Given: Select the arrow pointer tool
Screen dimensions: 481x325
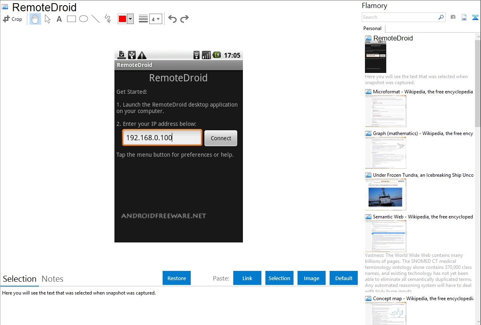Looking at the screenshot, I should click(47, 19).
